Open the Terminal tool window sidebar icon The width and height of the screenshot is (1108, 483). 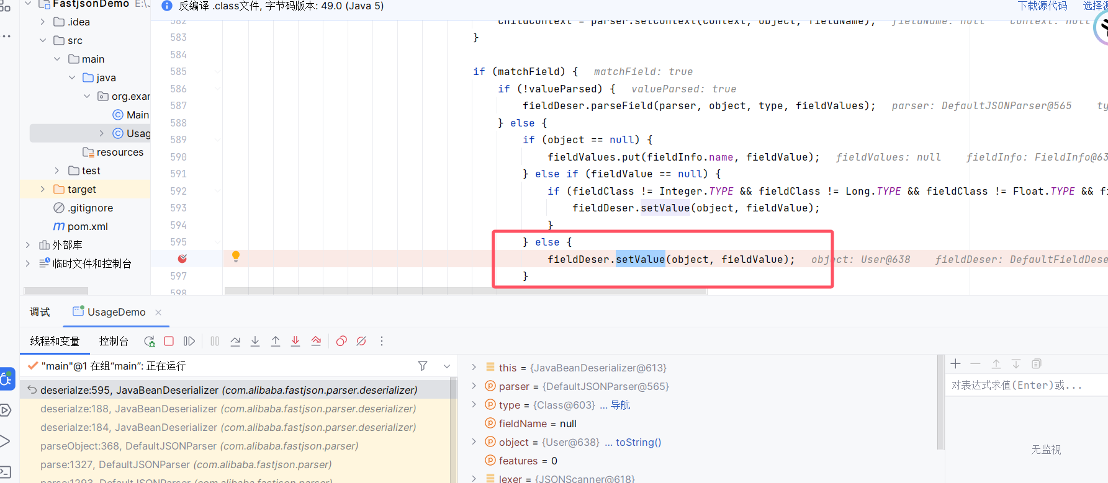pos(6,472)
